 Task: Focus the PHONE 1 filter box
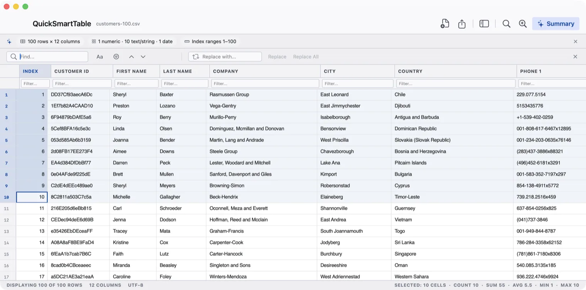pyautogui.click(x=552, y=83)
